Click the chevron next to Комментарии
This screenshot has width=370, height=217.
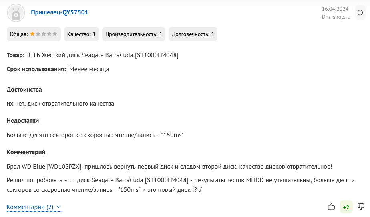coord(59,207)
